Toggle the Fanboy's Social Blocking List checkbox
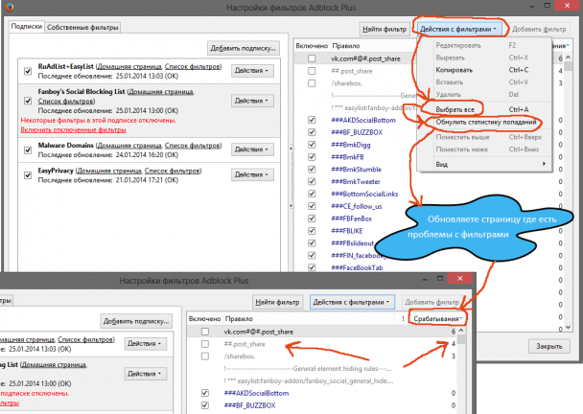583x414 pixels. [28, 101]
